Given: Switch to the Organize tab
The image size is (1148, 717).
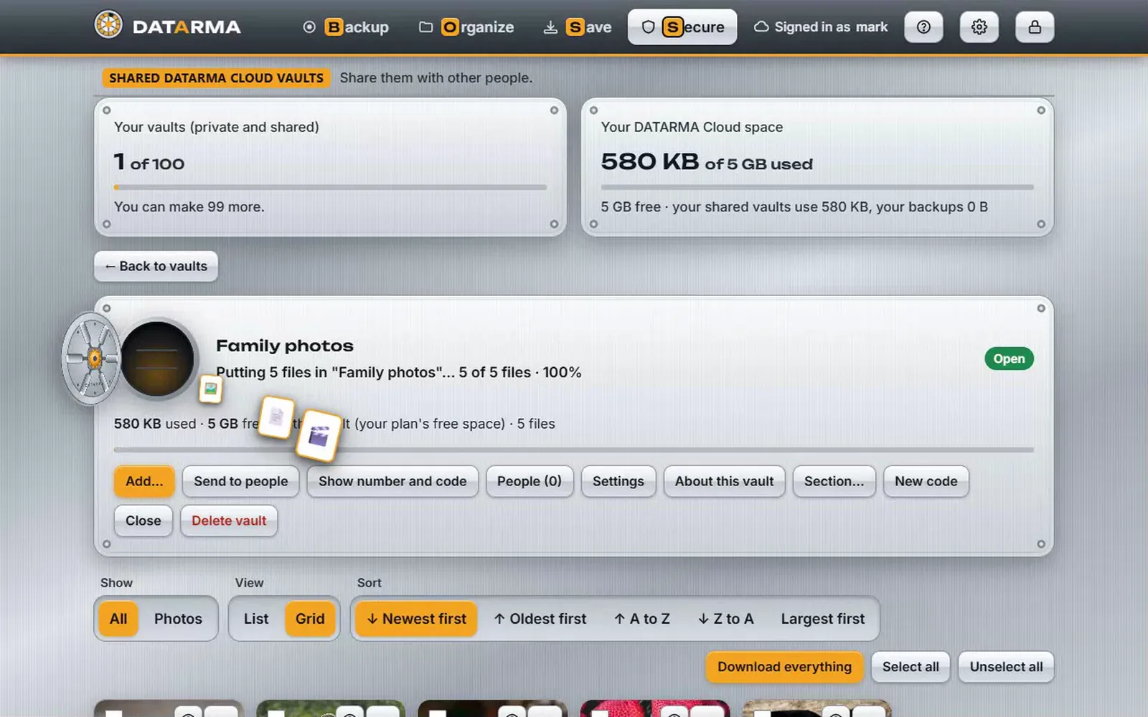Looking at the screenshot, I should point(467,27).
